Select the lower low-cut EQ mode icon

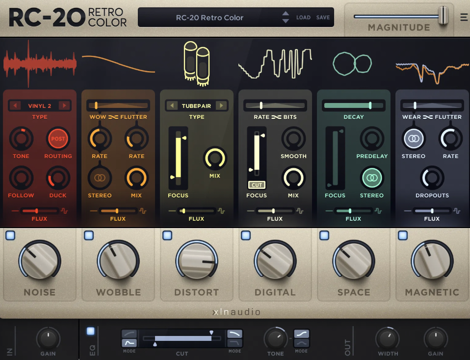coord(129,343)
